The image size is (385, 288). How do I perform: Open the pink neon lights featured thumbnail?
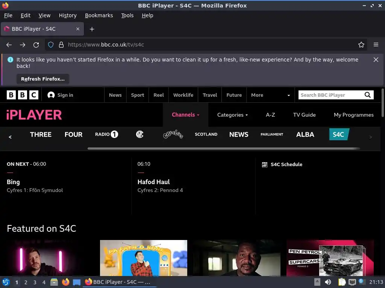click(50, 258)
